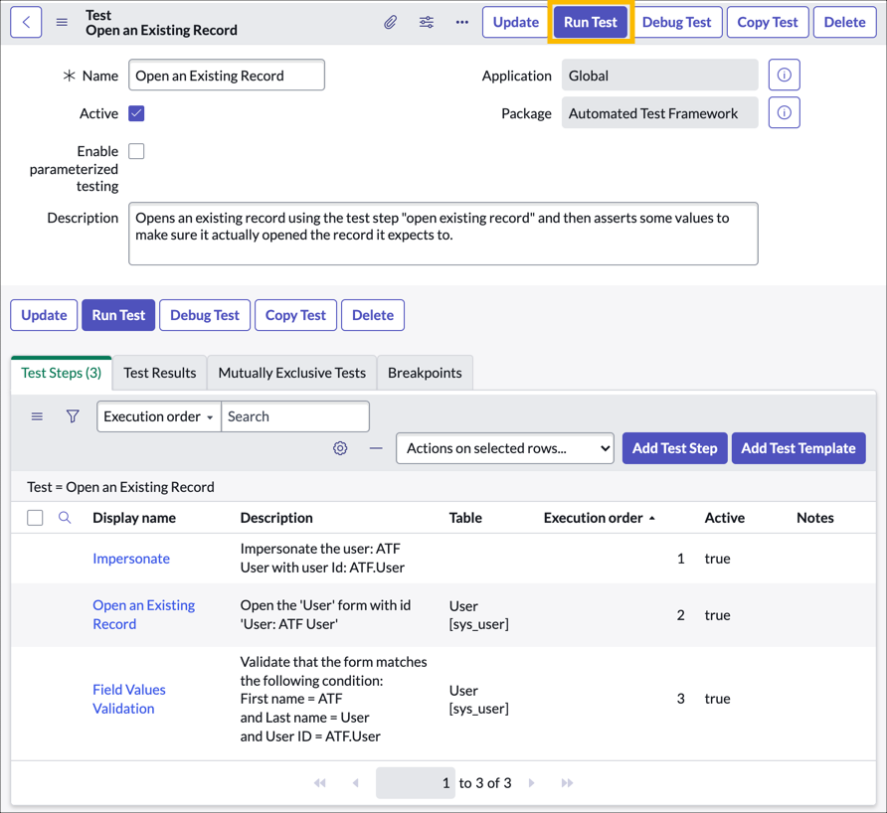Click inside the Search input field

click(x=294, y=416)
